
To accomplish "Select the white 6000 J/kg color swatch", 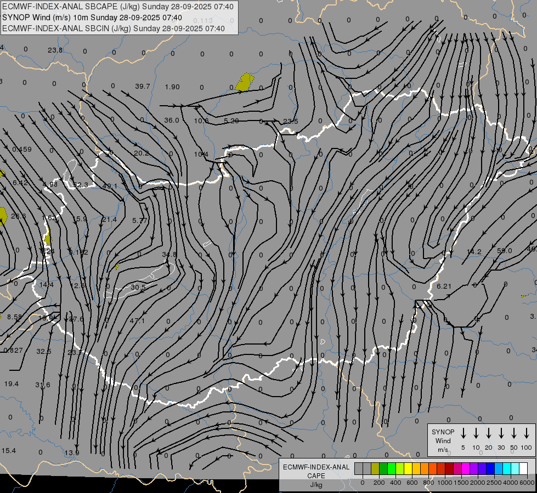I will 523,468.
